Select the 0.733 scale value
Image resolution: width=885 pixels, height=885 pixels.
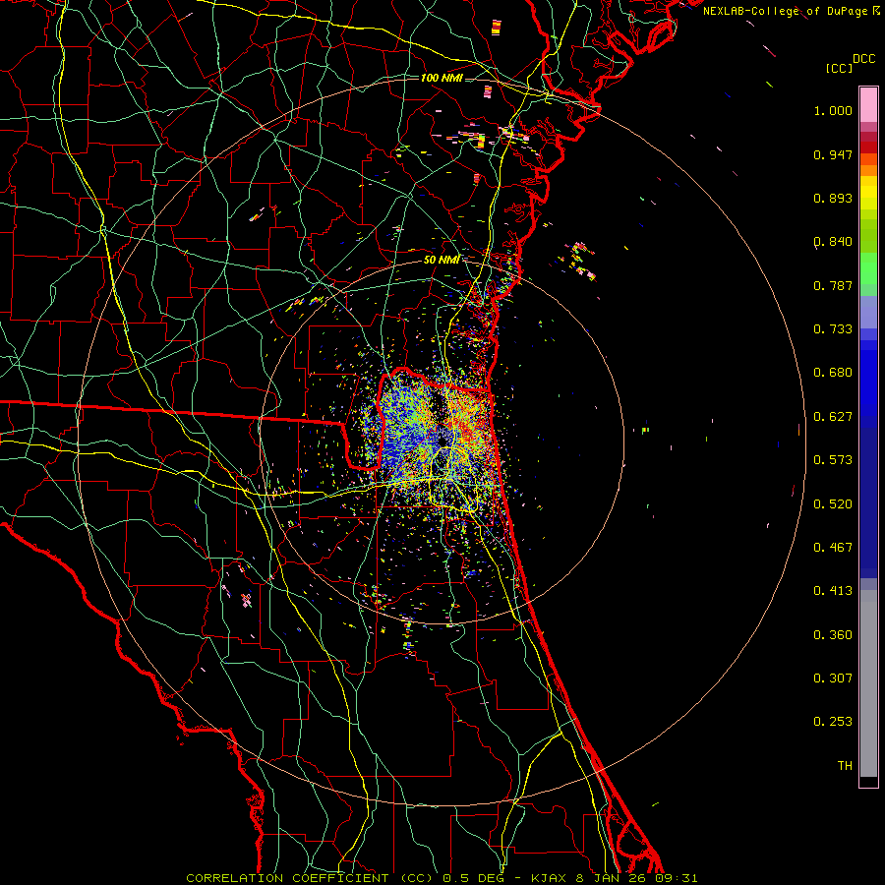pos(833,329)
